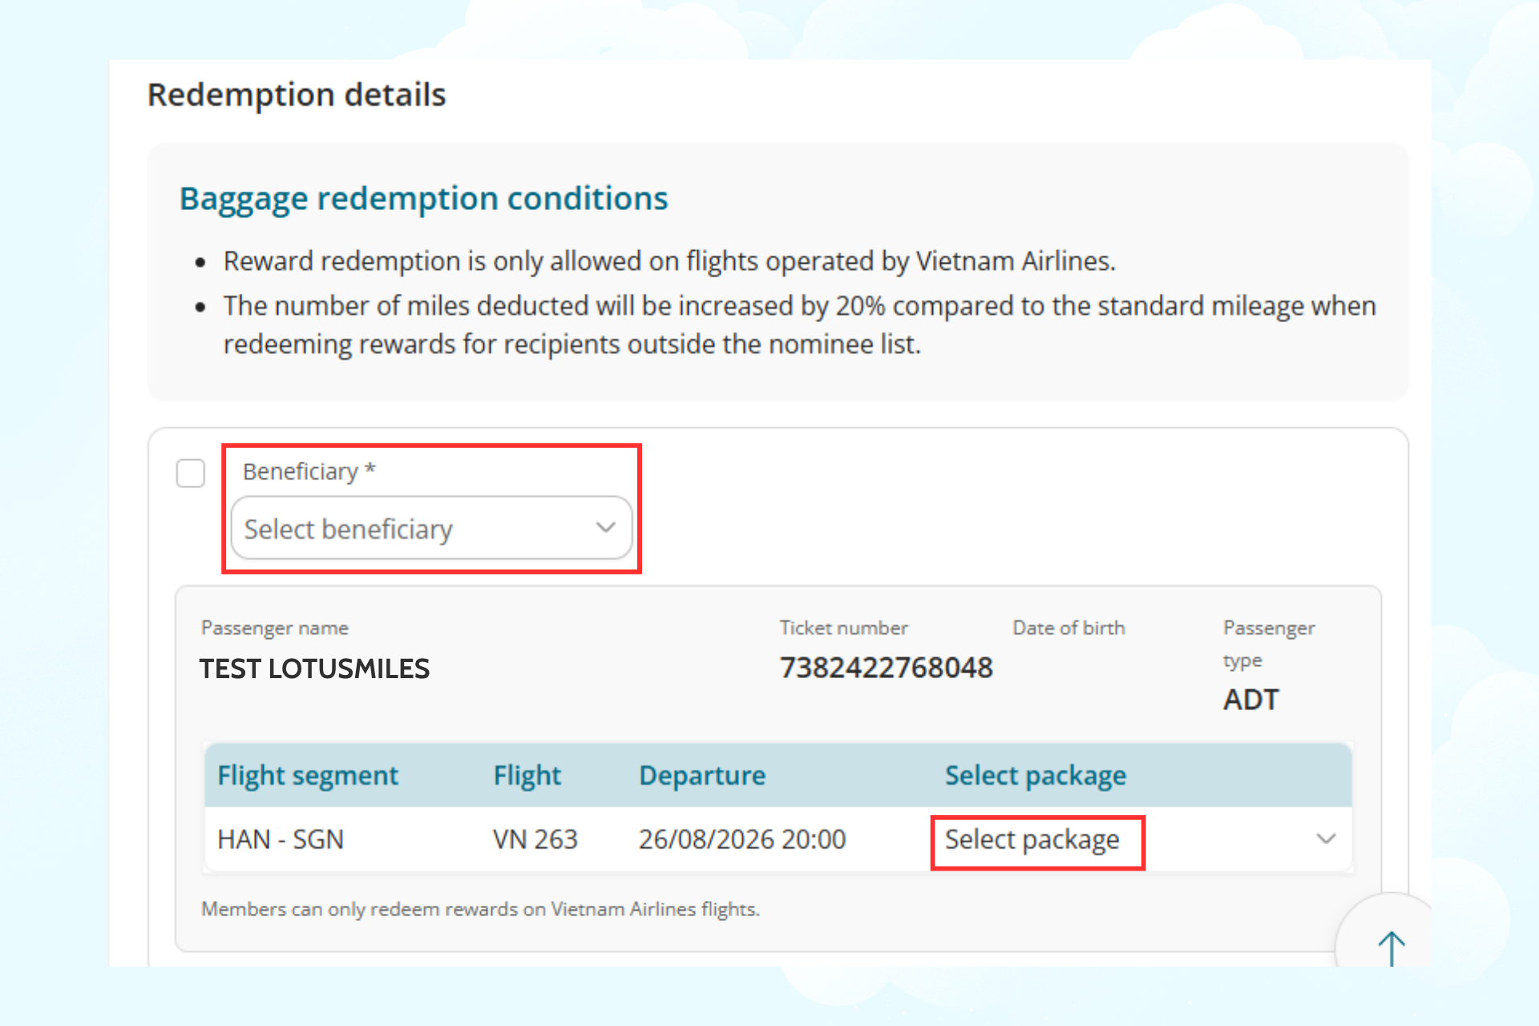Click the Flight segment column header

point(308,775)
